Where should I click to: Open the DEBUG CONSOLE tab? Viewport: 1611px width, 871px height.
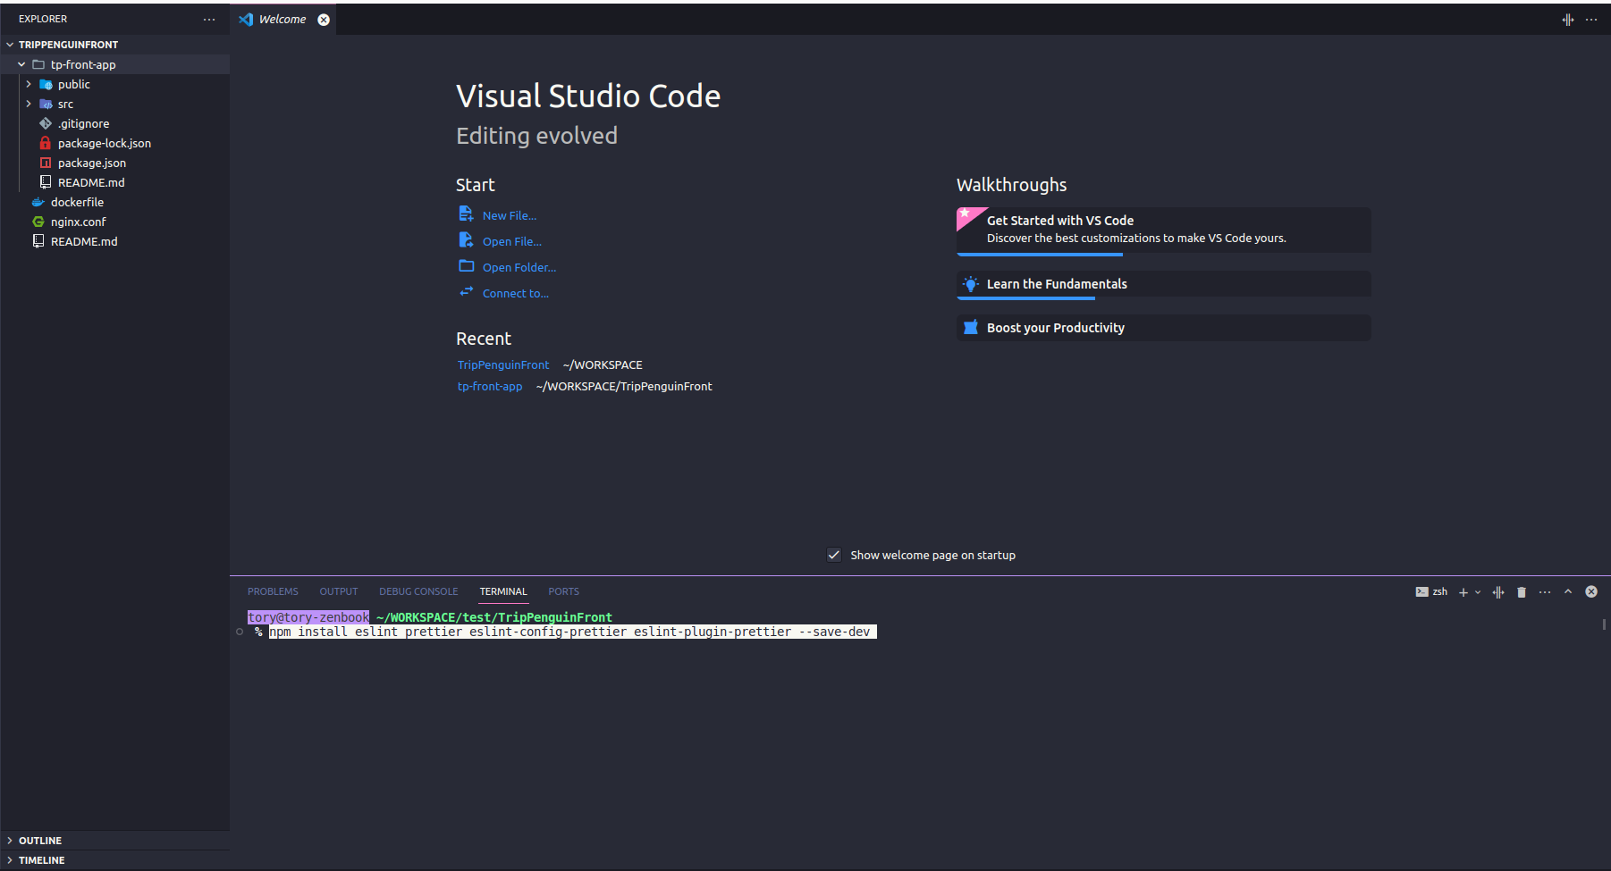(x=418, y=591)
